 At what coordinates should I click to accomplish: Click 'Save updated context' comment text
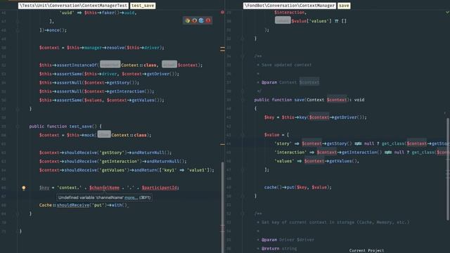[x=286, y=65]
